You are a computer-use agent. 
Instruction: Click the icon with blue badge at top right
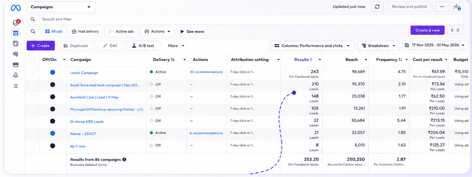click(457, 6)
